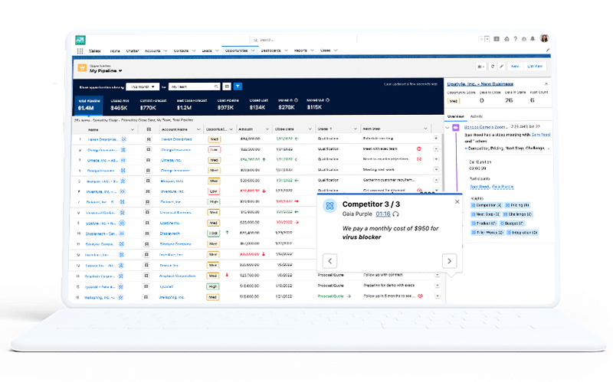Collapse the video call activity entry
This screenshot has width=613, height=382.
[447, 126]
